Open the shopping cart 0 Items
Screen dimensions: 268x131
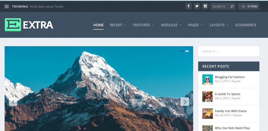tap(249, 6)
